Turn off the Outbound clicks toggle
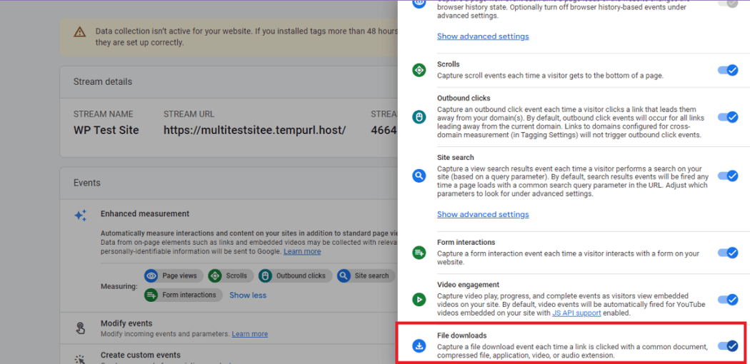This screenshot has height=364, width=750. point(728,117)
